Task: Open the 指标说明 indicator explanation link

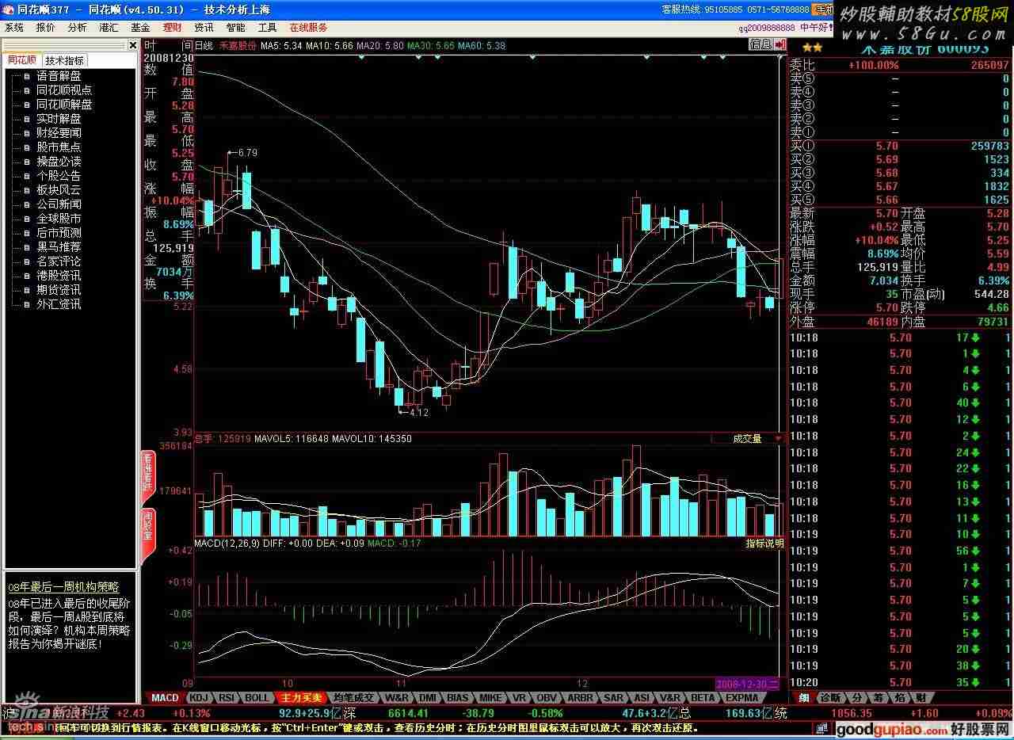Action: 764,544
